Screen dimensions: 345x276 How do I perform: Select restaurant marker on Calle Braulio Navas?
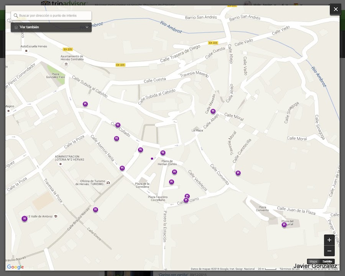[x=95, y=210]
